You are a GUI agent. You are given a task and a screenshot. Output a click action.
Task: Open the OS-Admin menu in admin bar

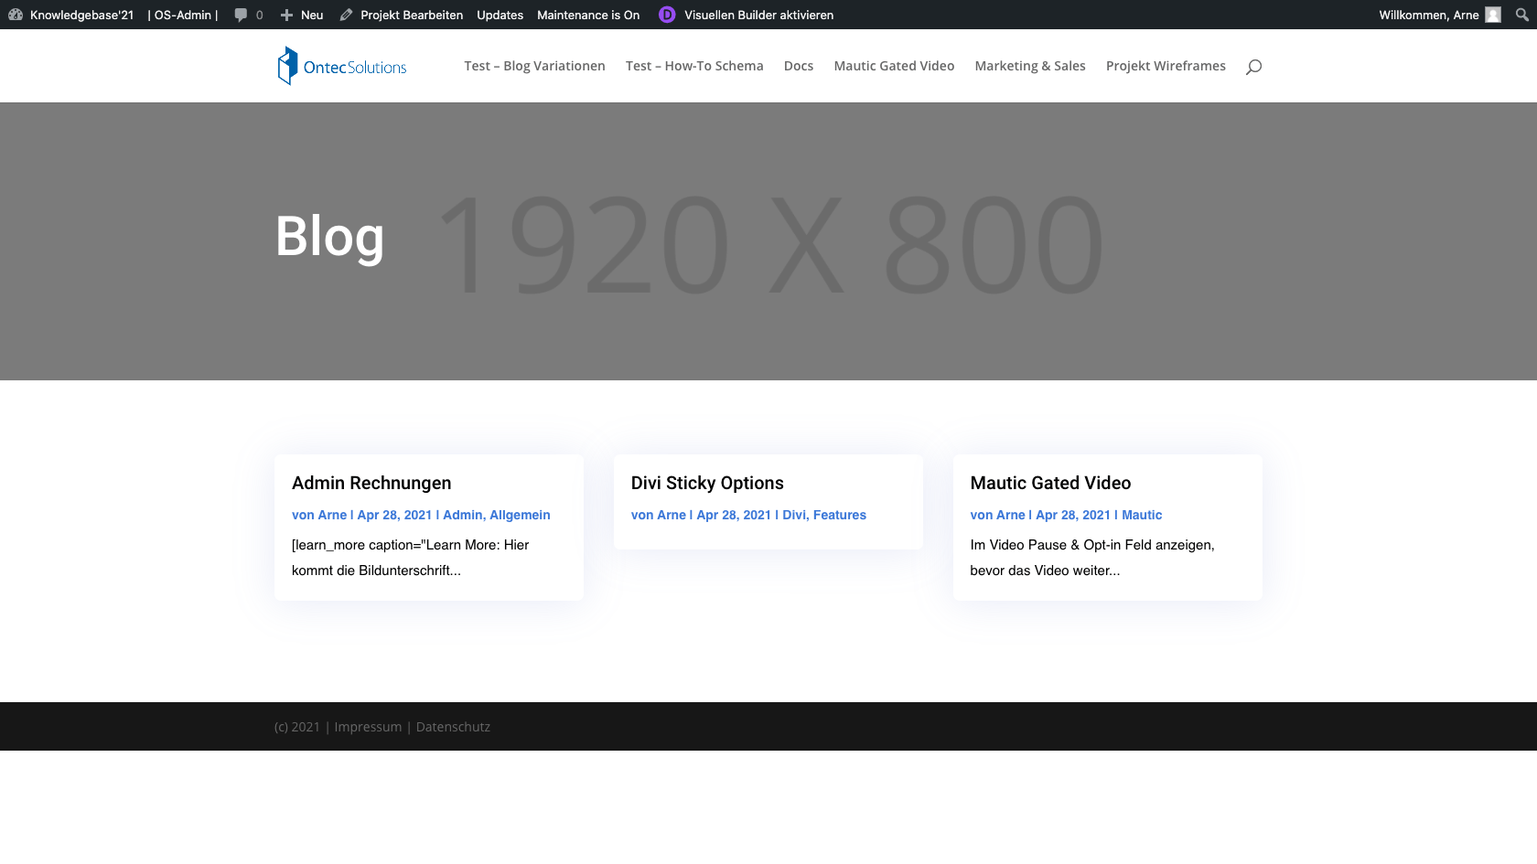coord(182,15)
